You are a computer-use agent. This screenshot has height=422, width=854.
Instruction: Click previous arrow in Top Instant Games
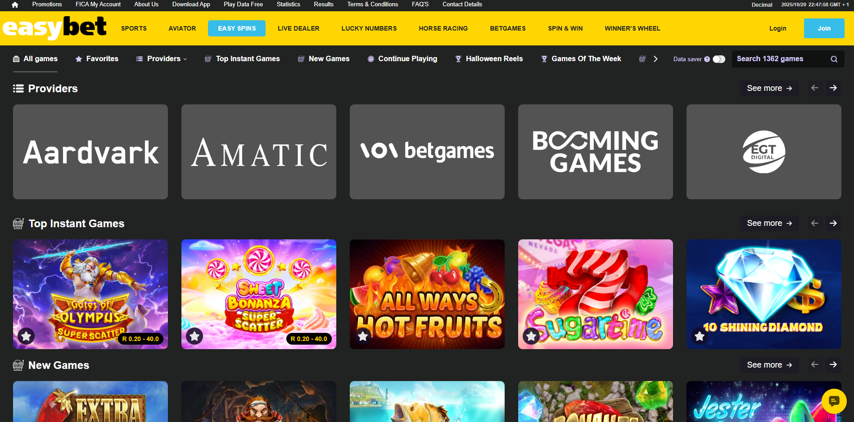tap(815, 223)
